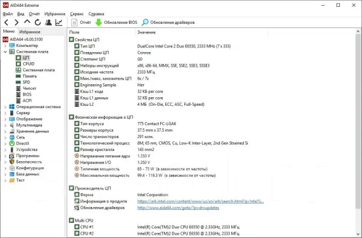Screen dimensions: 362x238
Task: Click the Компьютер monitor icon
Action: click(12, 45)
